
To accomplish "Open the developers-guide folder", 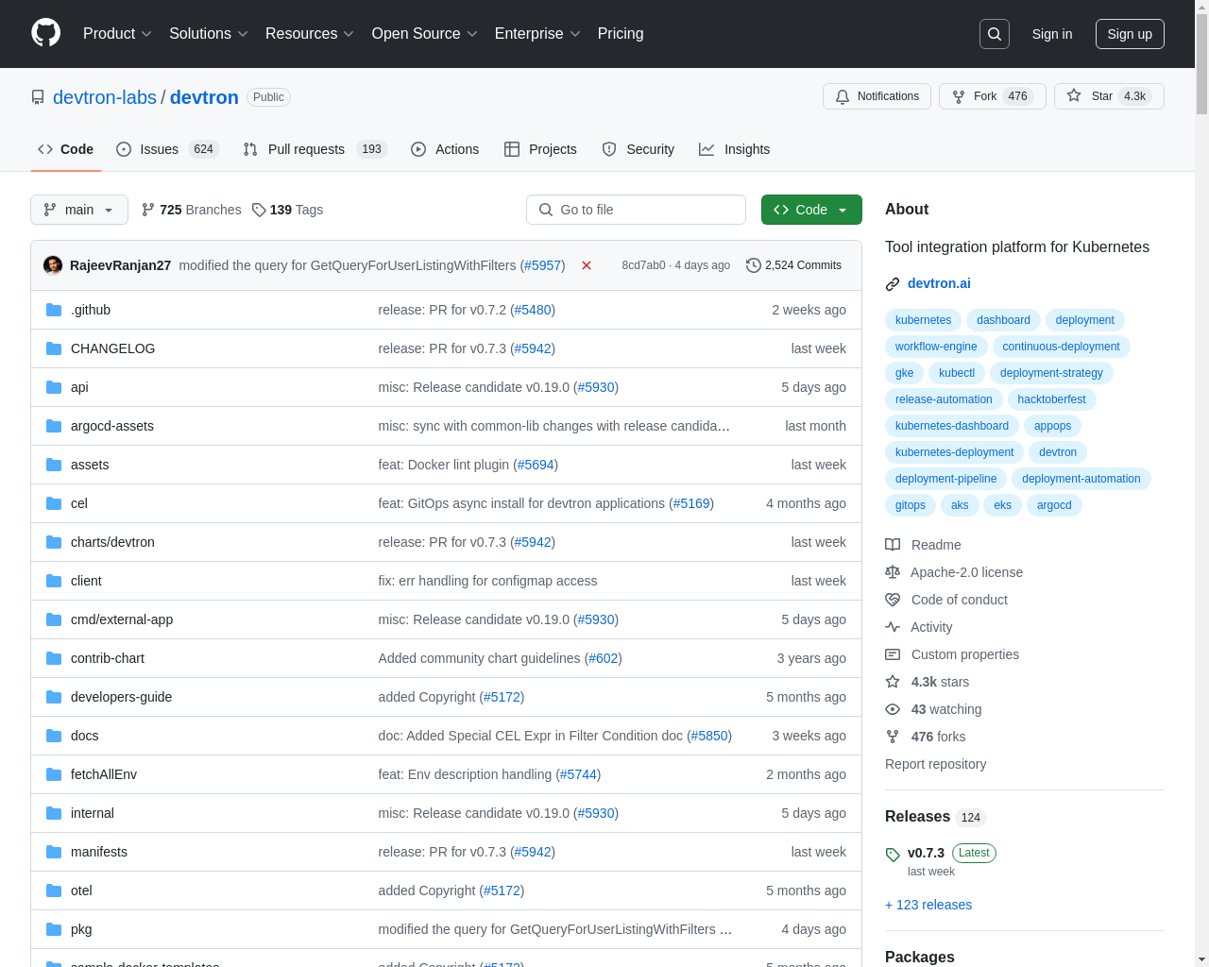I will click(121, 697).
